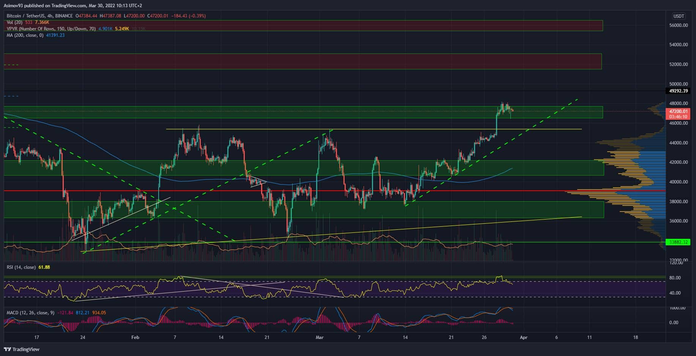Click the Vol (20) indicator legend

(x=15, y=22)
